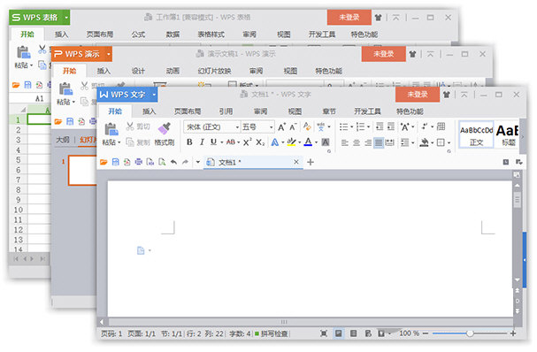The image size is (537, 352).
Task: Click Print icon in Writer quick toolbar
Action: click(138, 162)
